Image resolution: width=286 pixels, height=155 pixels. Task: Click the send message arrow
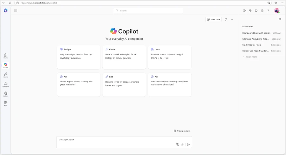(x=188, y=145)
